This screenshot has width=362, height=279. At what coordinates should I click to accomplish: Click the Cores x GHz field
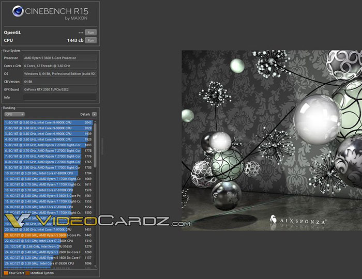60,66
